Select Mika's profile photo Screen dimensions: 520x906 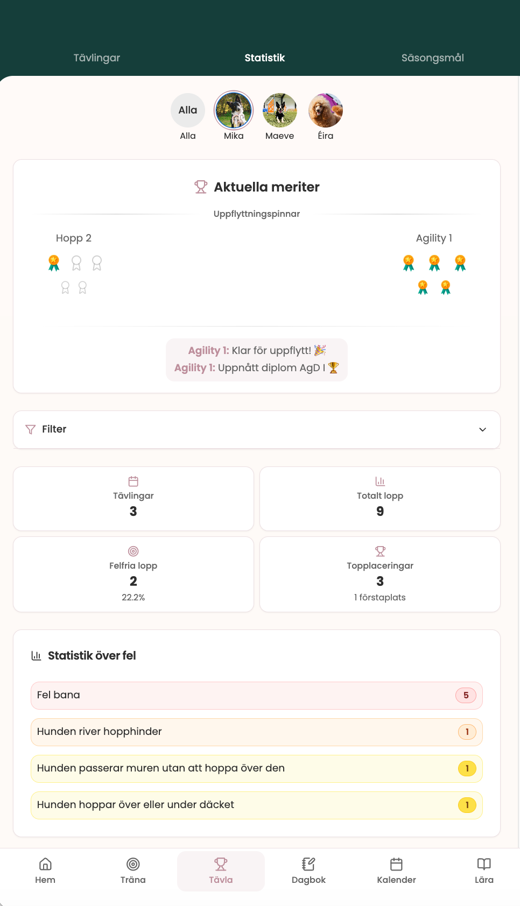pyautogui.click(x=234, y=110)
